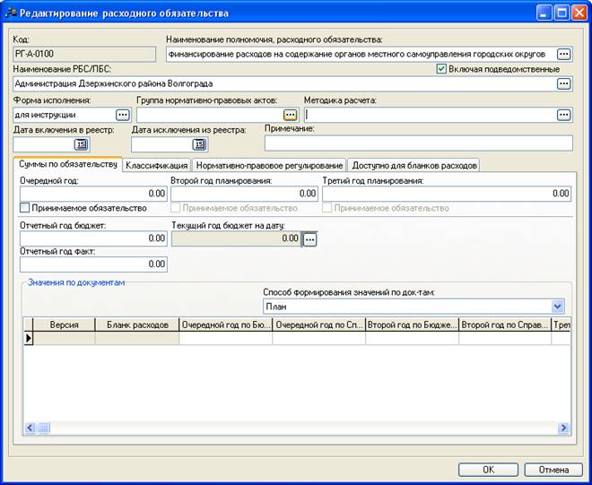Open browse button for РБС/ПБС name field
The height and width of the screenshot is (485, 592).
point(563,83)
